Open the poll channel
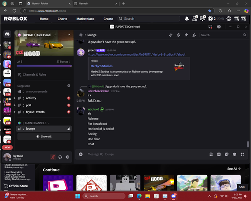The image size is (251, 201). pos(44,105)
